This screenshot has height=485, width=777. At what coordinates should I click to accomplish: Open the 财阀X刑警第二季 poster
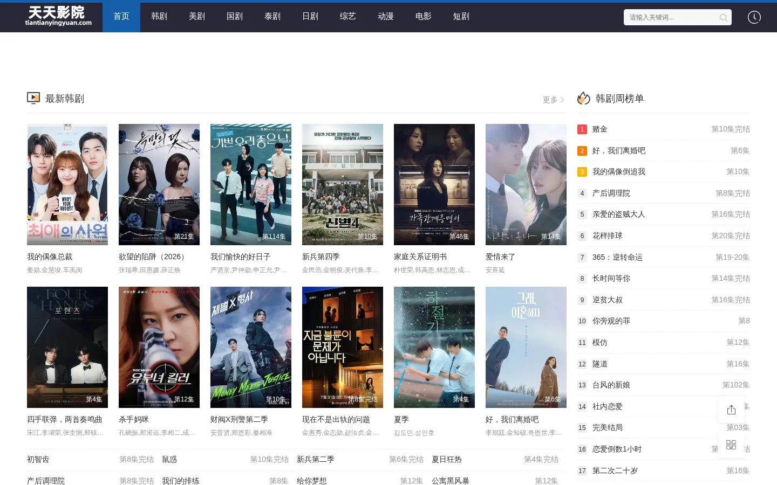tap(251, 347)
